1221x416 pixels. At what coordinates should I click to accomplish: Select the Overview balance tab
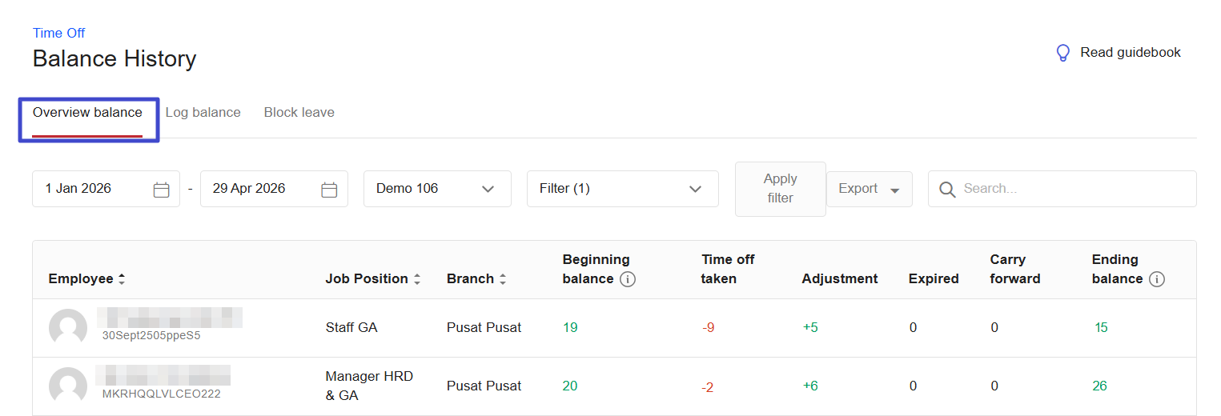point(87,113)
